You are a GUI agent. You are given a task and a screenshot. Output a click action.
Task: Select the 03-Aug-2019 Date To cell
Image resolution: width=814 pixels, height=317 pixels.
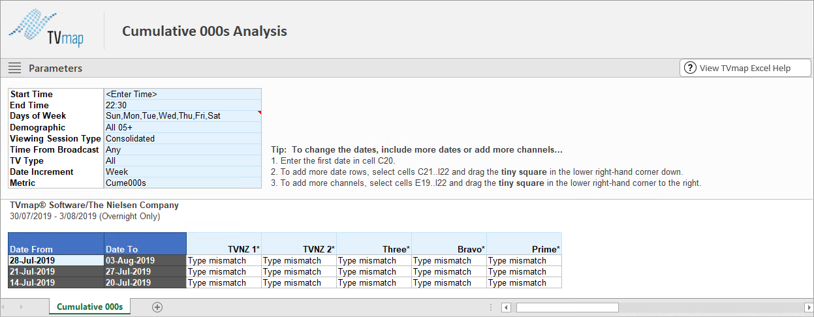[x=146, y=260]
